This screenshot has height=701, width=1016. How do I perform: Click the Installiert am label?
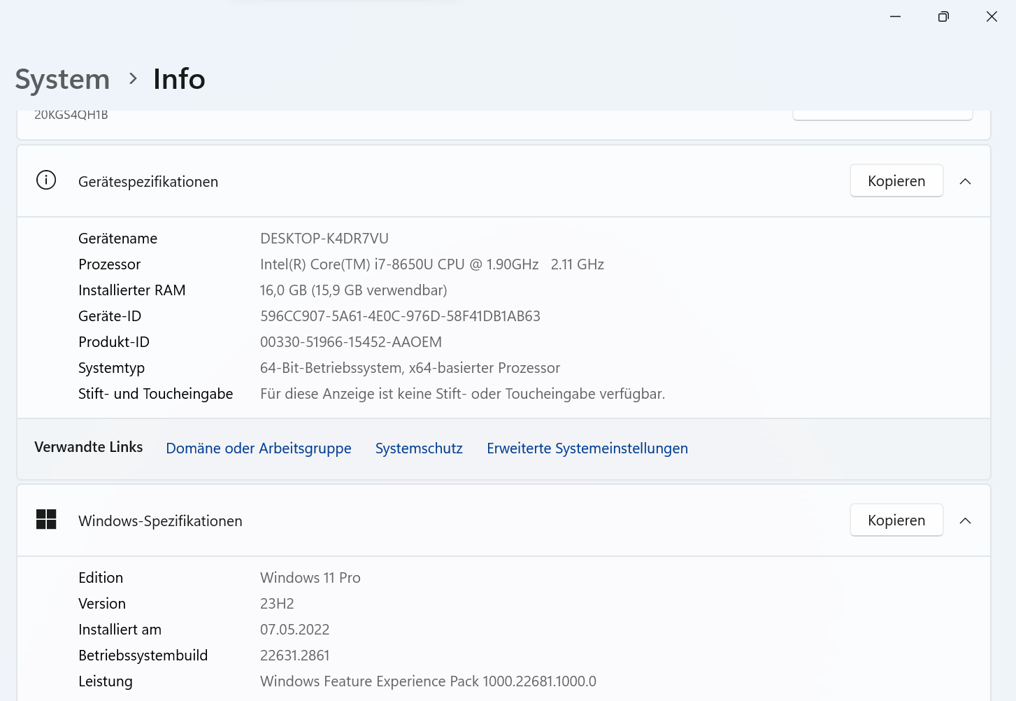pos(120,630)
